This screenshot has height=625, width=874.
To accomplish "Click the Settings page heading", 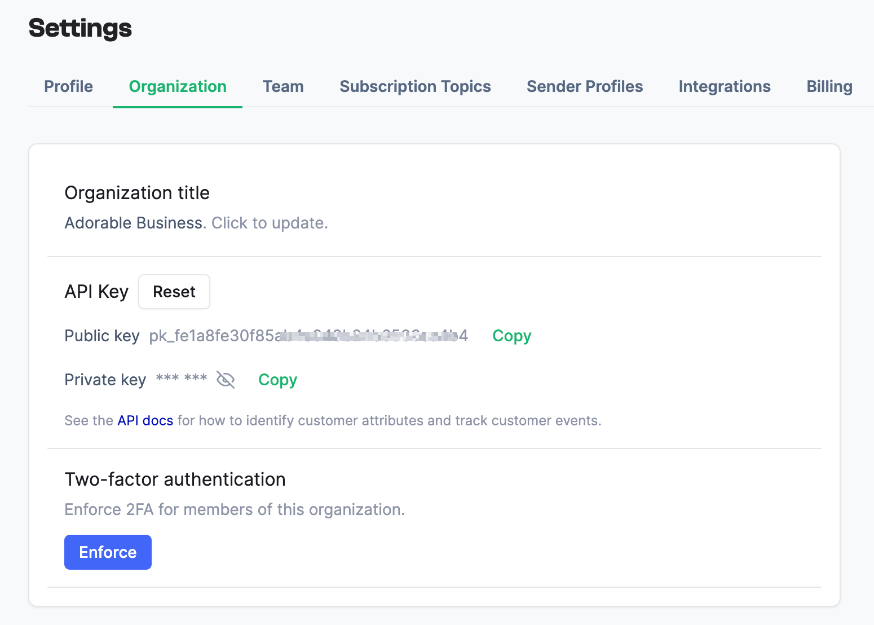I will click(x=80, y=28).
